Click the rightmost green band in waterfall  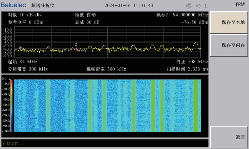pyautogui.click(x=196, y=105)
